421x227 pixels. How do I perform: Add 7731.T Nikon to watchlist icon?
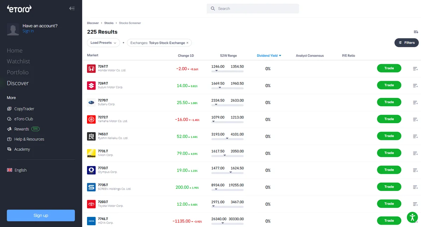coord(415,153)
